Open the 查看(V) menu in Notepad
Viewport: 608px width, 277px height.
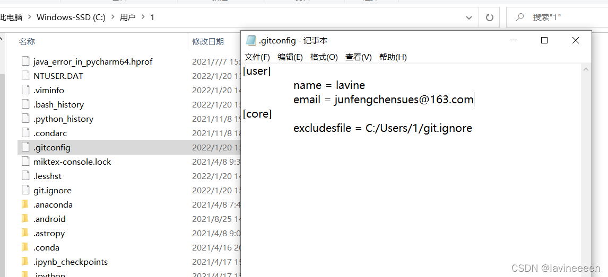coord(359,57)
